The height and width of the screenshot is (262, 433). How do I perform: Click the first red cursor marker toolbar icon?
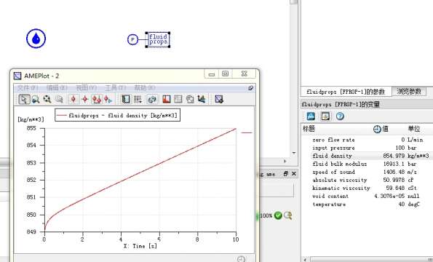[x=74, y=99]
